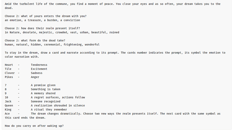Click the word "Pikes" in the symbol list

[x=9, y=77]
